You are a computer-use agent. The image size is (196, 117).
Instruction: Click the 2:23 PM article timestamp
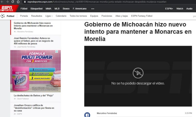188,113
